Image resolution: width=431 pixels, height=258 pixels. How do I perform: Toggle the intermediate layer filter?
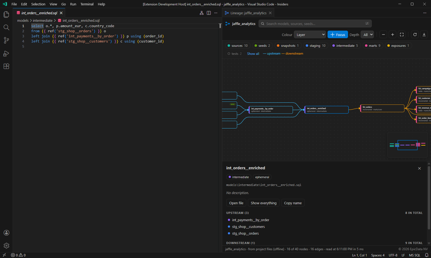(x=345, y=46)
